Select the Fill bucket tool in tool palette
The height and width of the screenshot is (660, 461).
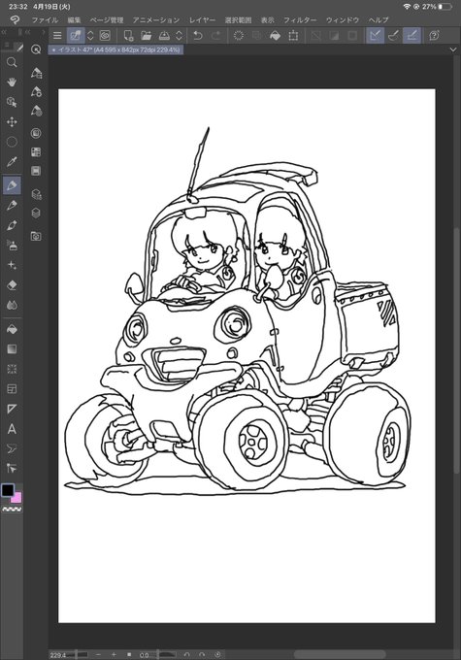pos(12,329)
